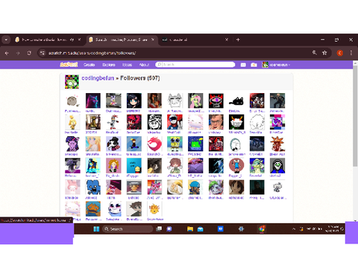Open the red eye follower avatar

216,100
